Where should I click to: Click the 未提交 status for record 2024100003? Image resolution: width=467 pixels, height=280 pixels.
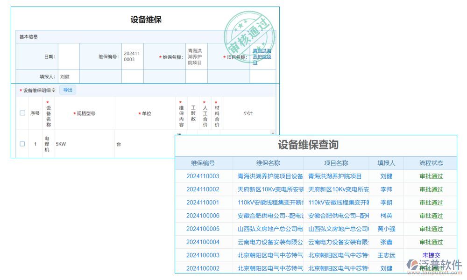[431, 255]
